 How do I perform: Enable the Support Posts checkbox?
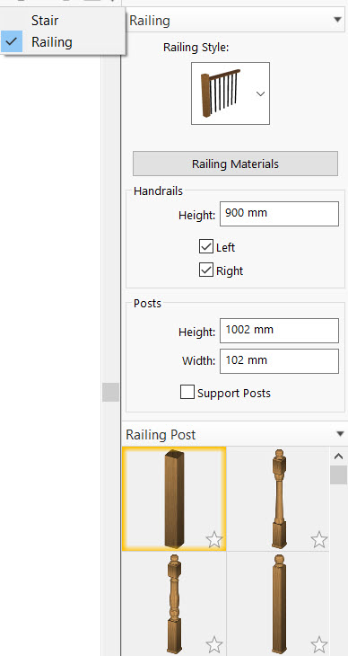click(187, 393)
